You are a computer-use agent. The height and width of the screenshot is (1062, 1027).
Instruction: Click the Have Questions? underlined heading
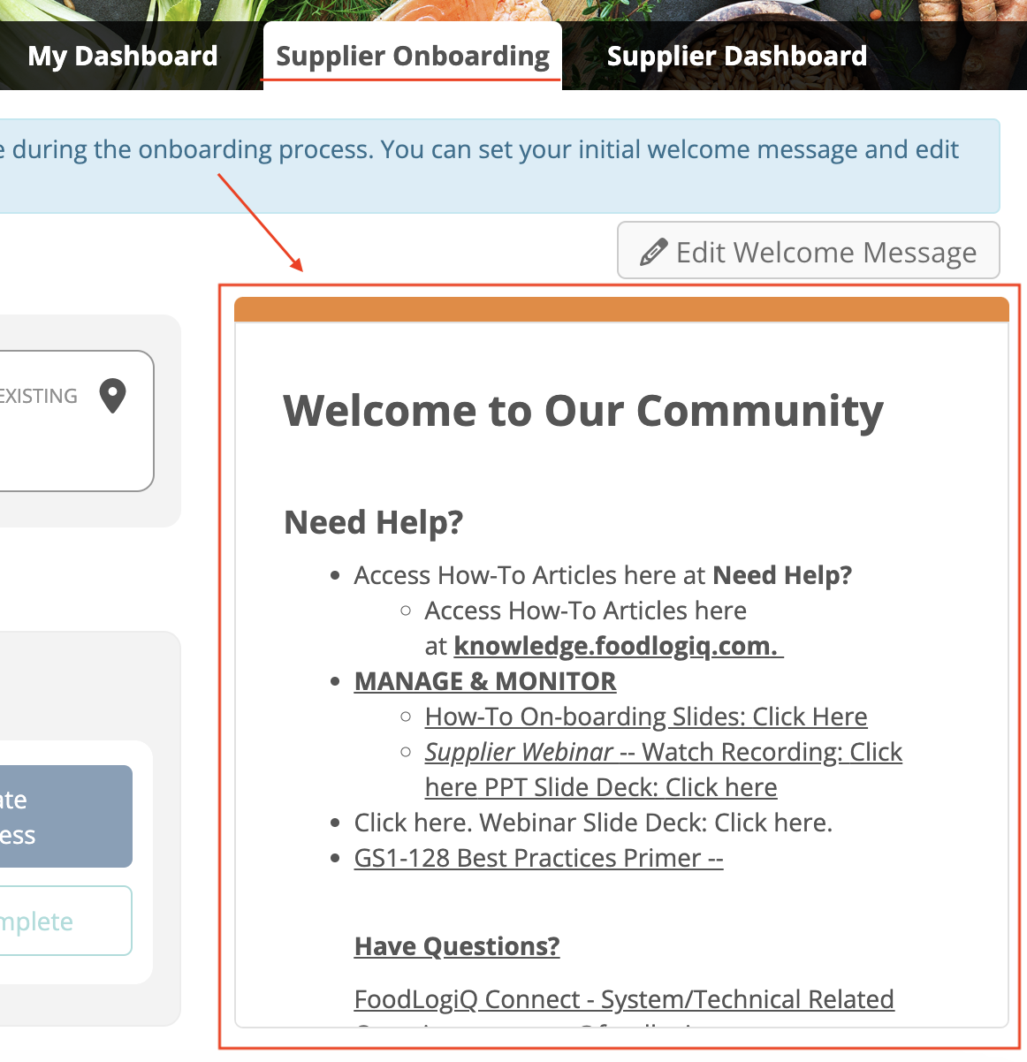point(457,947)
